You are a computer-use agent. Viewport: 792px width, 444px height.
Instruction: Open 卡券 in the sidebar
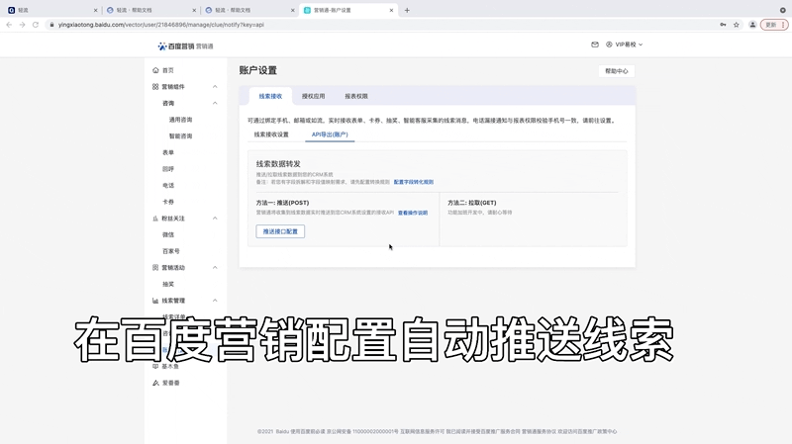[x=168, y=202]
